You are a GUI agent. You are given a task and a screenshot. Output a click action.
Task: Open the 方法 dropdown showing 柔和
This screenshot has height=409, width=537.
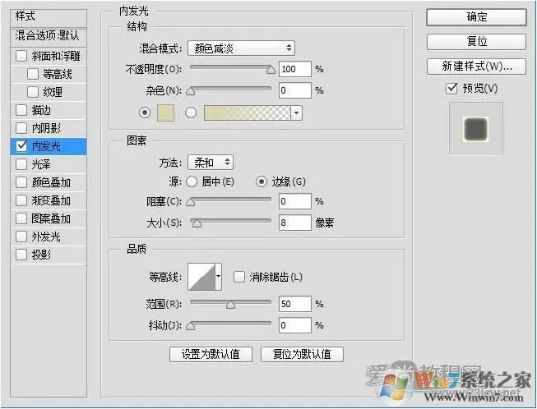[x=211, y=163]
